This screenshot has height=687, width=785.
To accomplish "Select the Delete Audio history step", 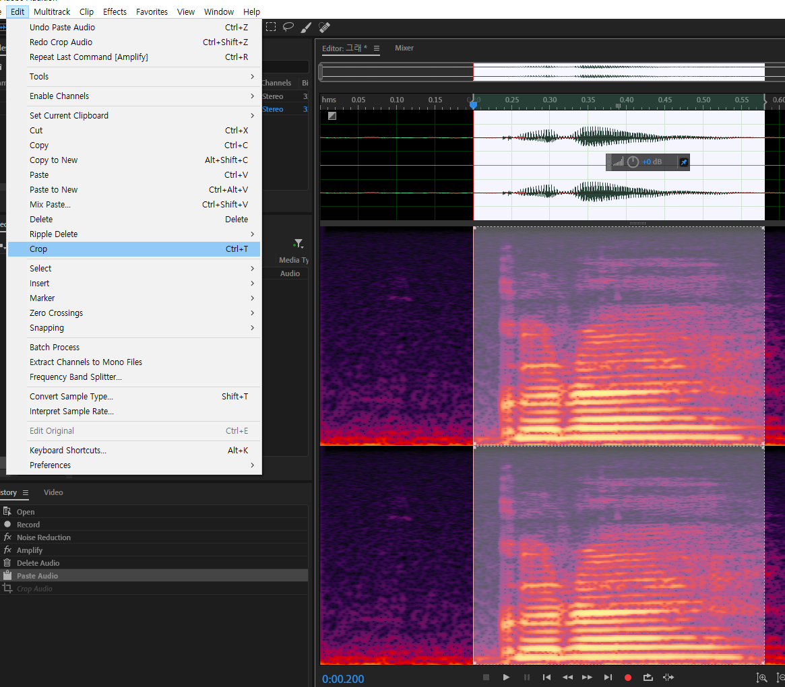I will tap(154, 563).
